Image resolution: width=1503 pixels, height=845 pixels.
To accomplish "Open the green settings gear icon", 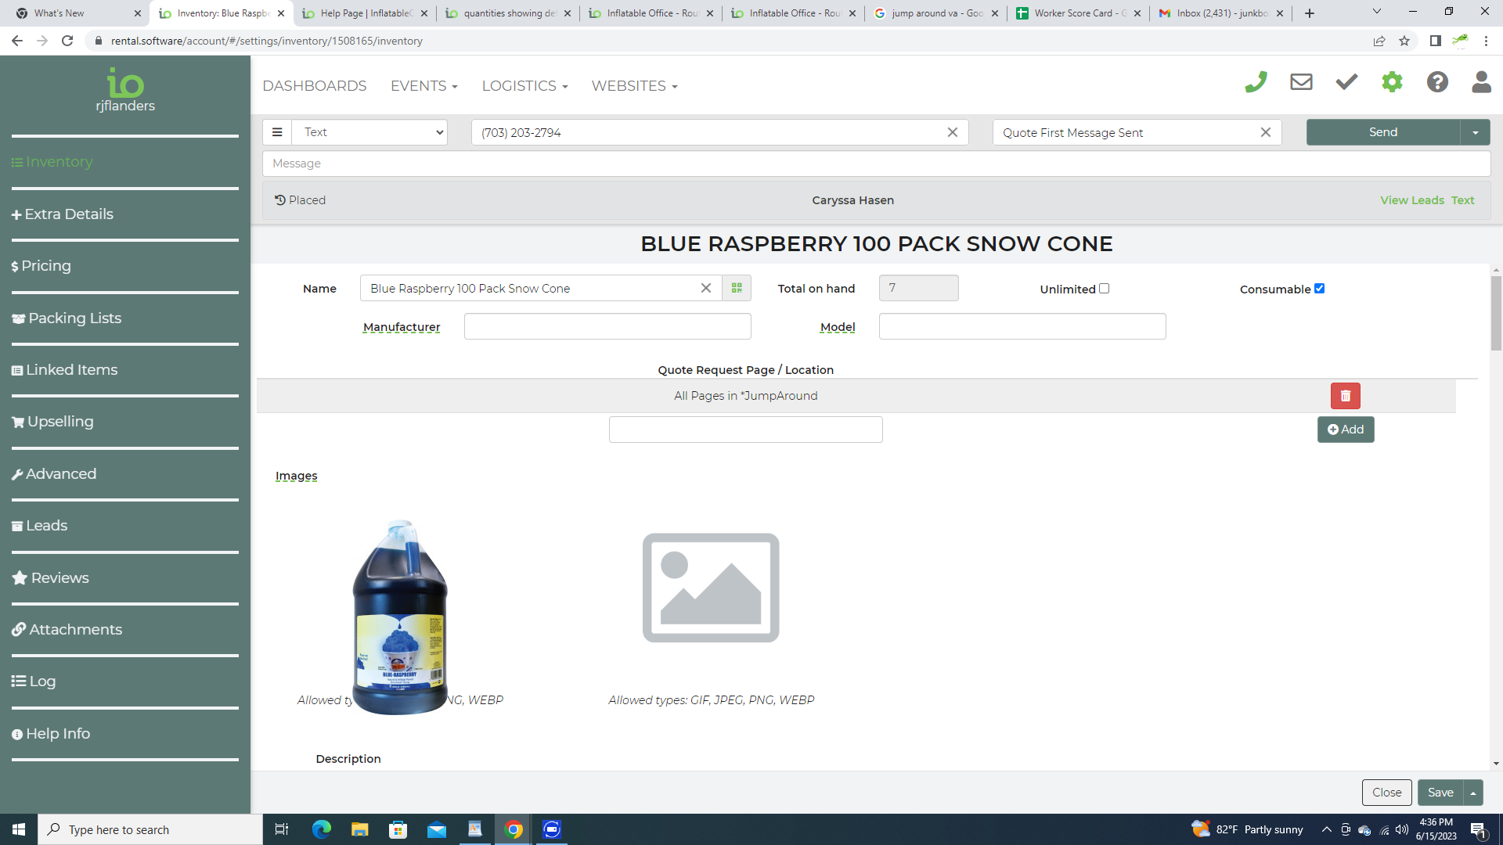I will point(1392,82).
